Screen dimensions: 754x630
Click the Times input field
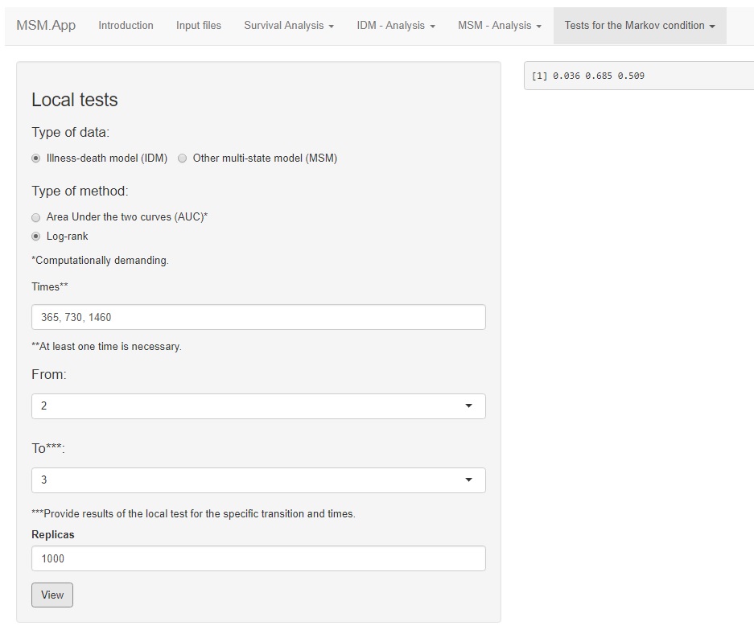click(258, 317)
